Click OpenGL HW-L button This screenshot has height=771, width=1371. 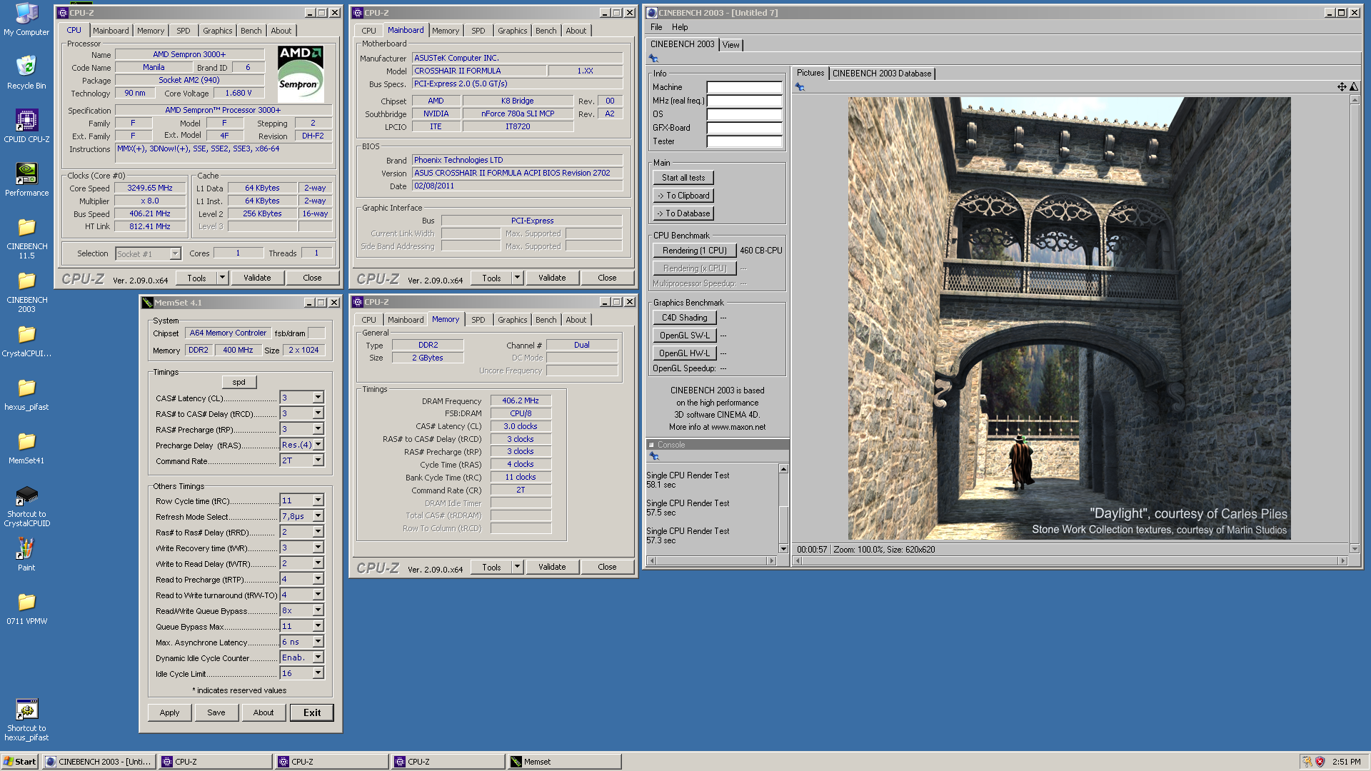[x=684, y=353]
